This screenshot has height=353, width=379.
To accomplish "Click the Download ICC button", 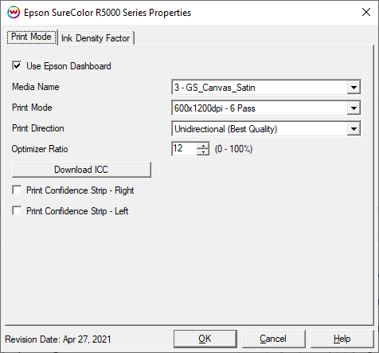I will tap(81, 170).
